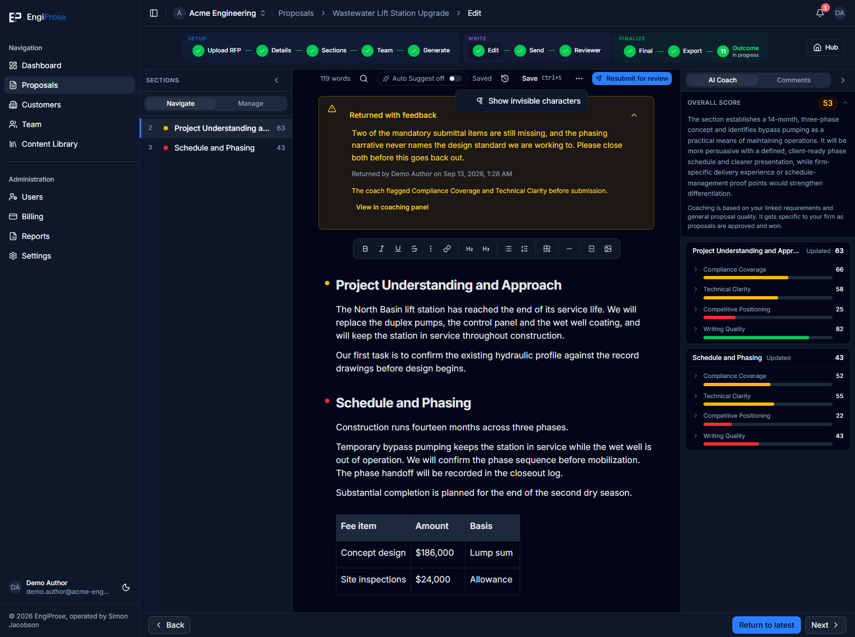Image resolution: width=855 pixels, height=637 pixels.
Task: Select the Manage segment
Action: (x=251, y=104)
